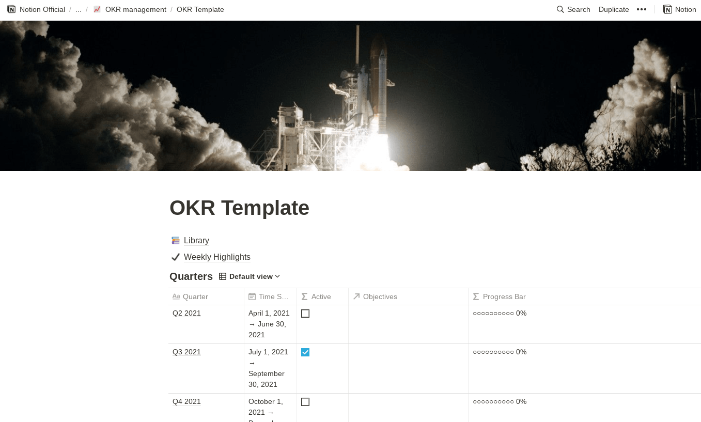The width and height of the screenshot is (701, 422).
Task: Open the Q2 2021 row
Action: click(186, 314)
